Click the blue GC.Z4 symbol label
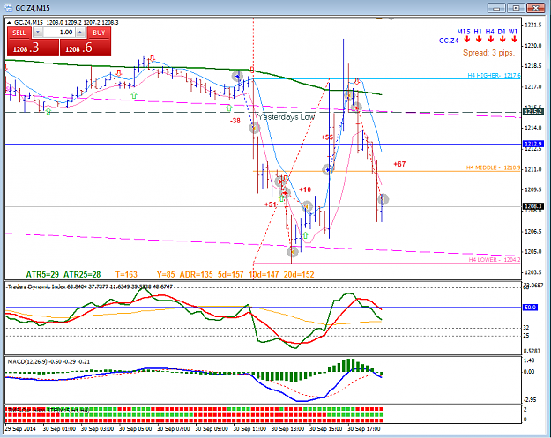 [449, 41]
